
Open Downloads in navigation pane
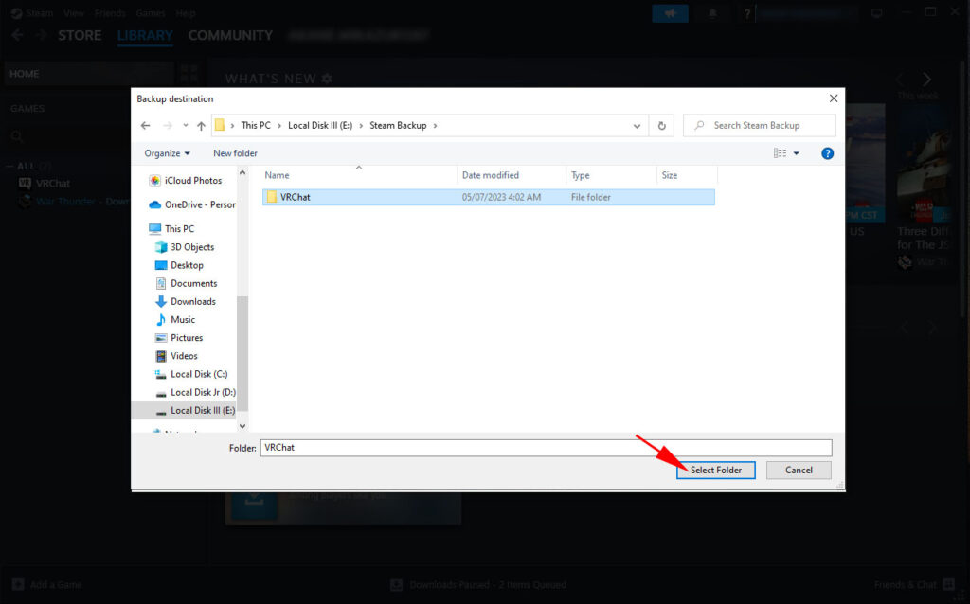[x=186, y=301]
